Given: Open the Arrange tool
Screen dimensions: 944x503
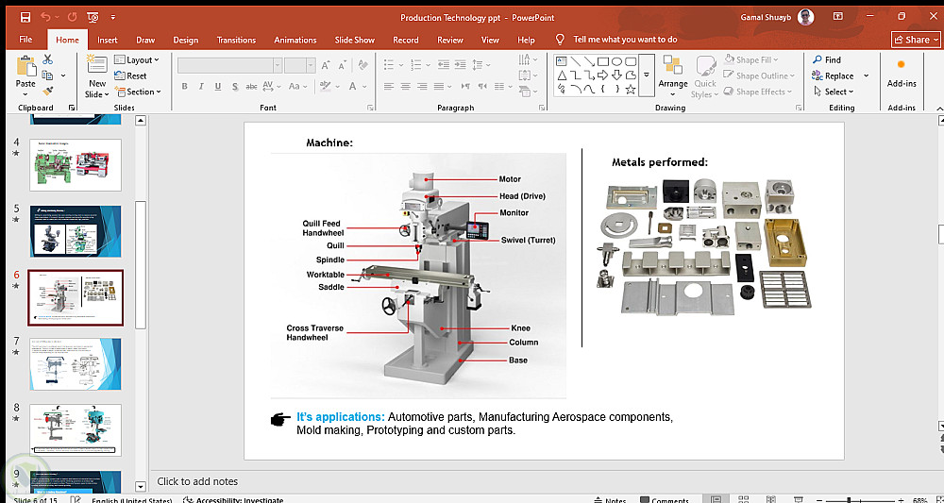Looking at the screenshot, I should [x=673, y=74].
